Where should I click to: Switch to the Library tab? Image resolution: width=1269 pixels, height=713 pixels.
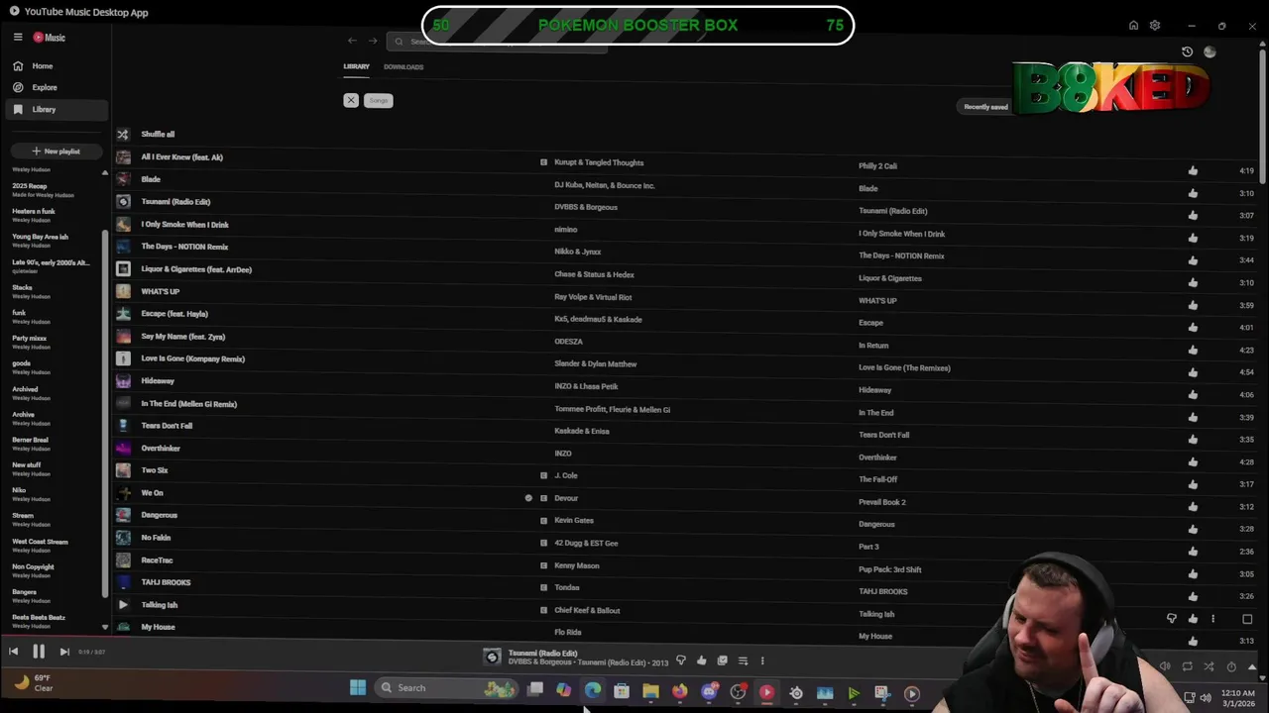tap(356, 66)
